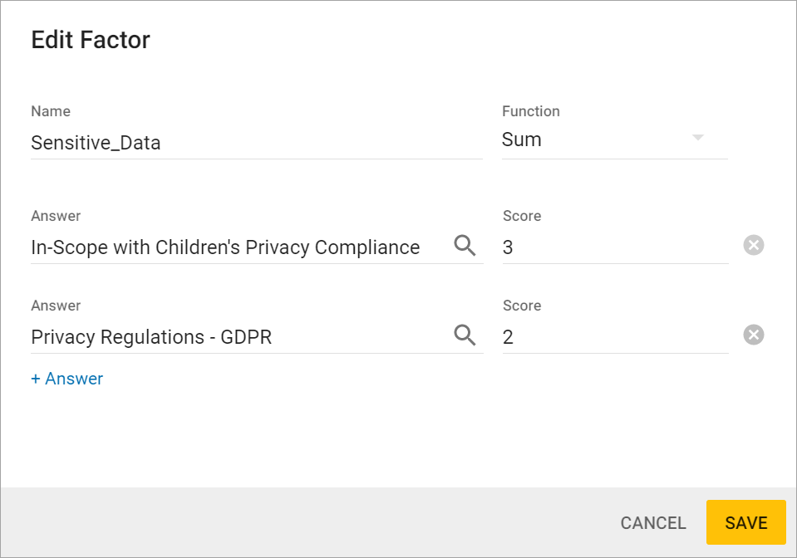This screenshot has width=797, height=558.
Task: Click the Name label above Sensitive_Data
Action: tap(51, 111)
